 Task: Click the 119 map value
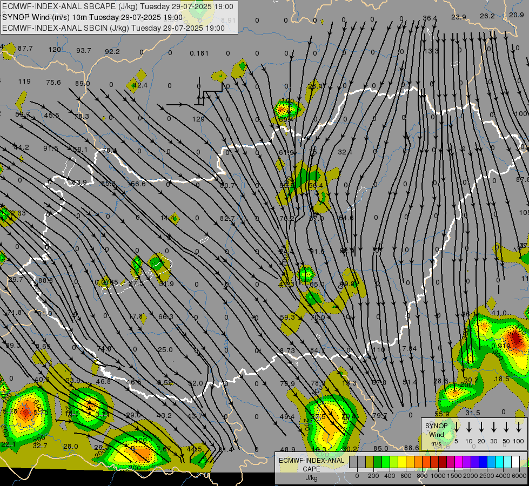[x=24, y=82]
